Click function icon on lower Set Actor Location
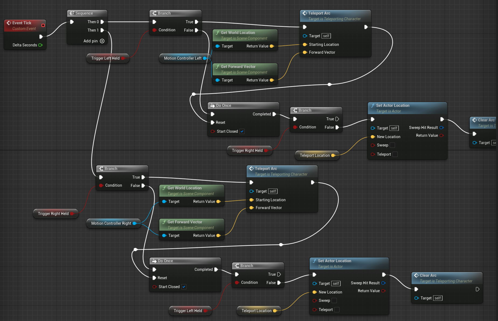498x321 pixels. pos(314,261)
